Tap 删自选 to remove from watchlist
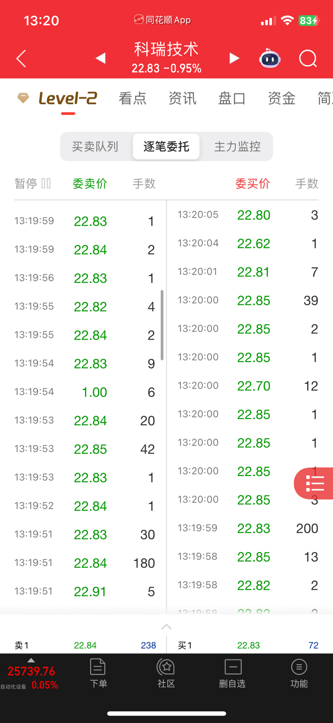333x723 pixels. [232, 673]
